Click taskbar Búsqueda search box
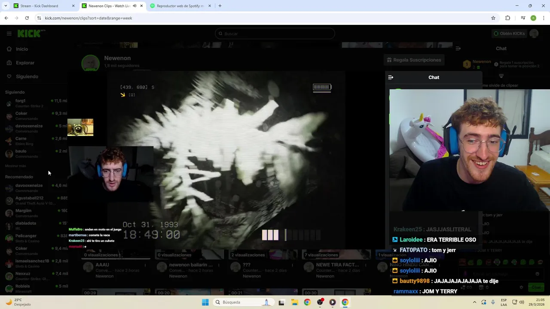Screen dimensions: 550x309 click(x=244, y=302)
